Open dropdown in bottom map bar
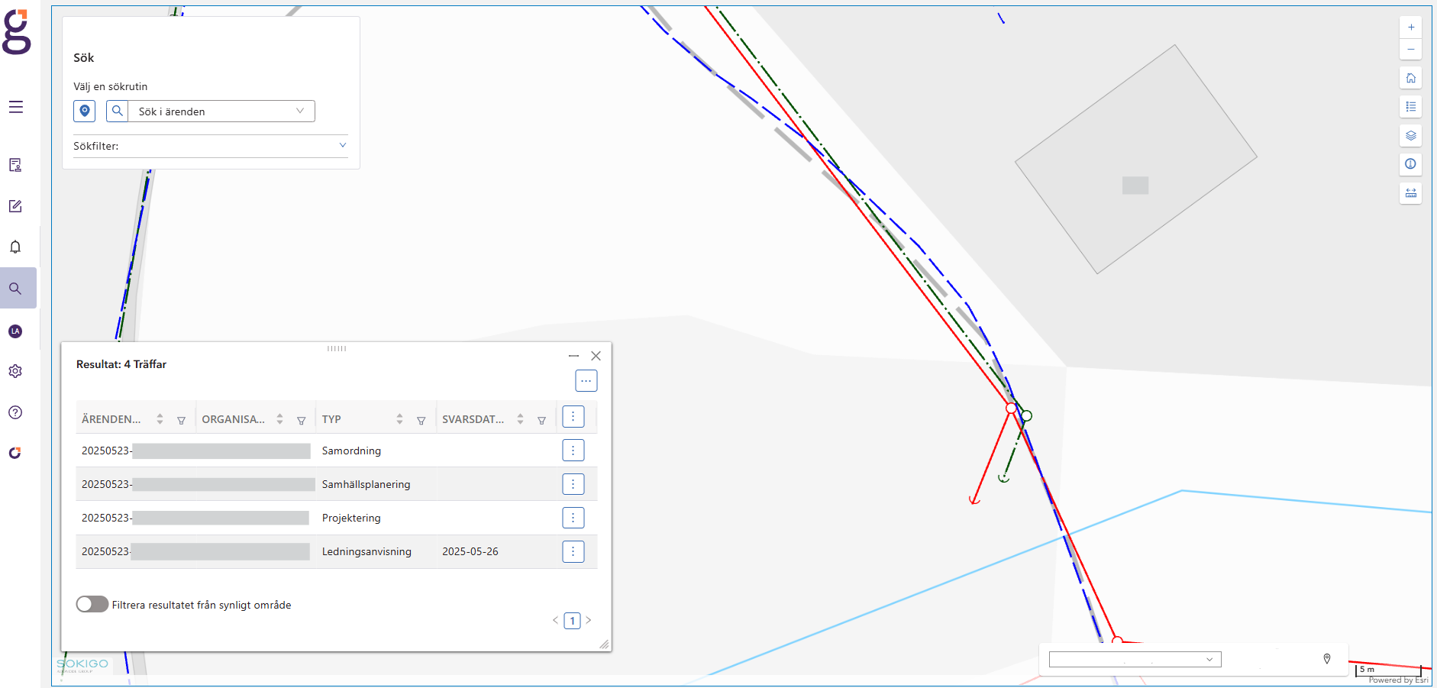 1135,659
